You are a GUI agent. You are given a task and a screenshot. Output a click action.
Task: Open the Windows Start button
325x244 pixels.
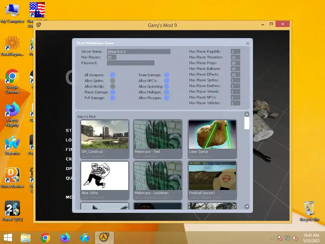pyautogui.click(x=8, y=238)
